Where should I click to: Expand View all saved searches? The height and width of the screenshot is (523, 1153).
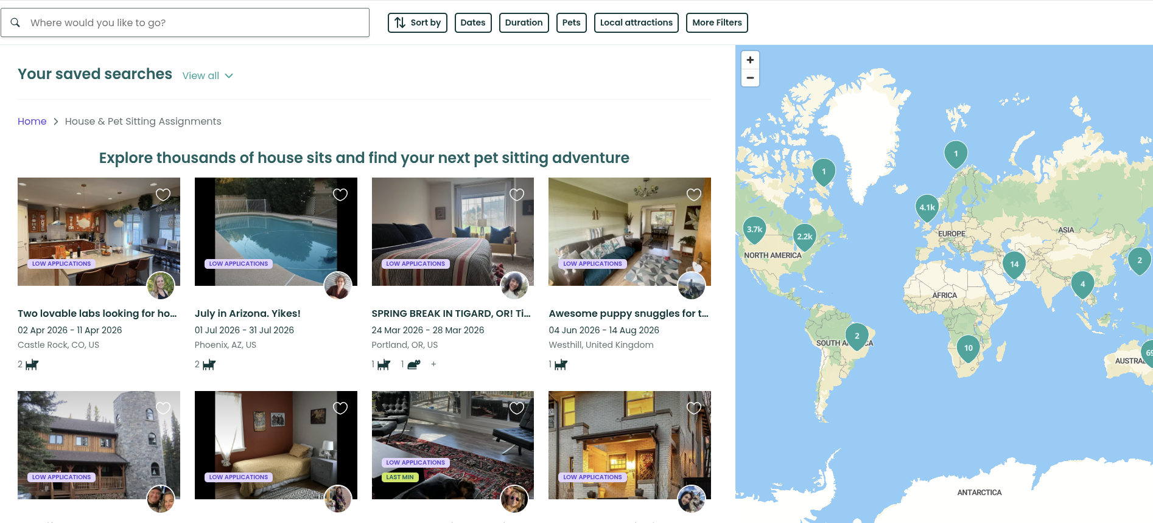pyautogui.click(x=208, y=75)
